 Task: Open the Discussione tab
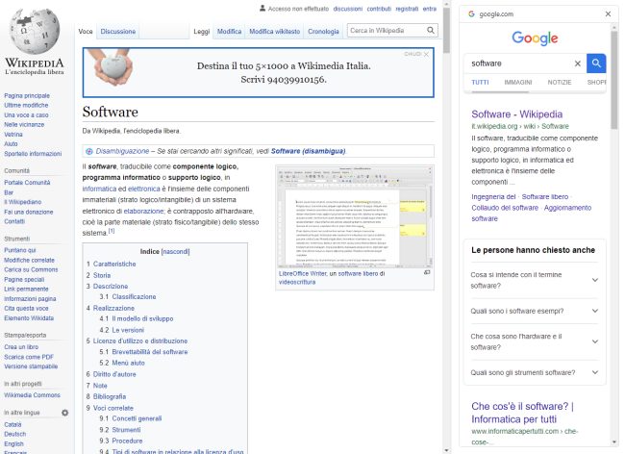click(118, 31)
